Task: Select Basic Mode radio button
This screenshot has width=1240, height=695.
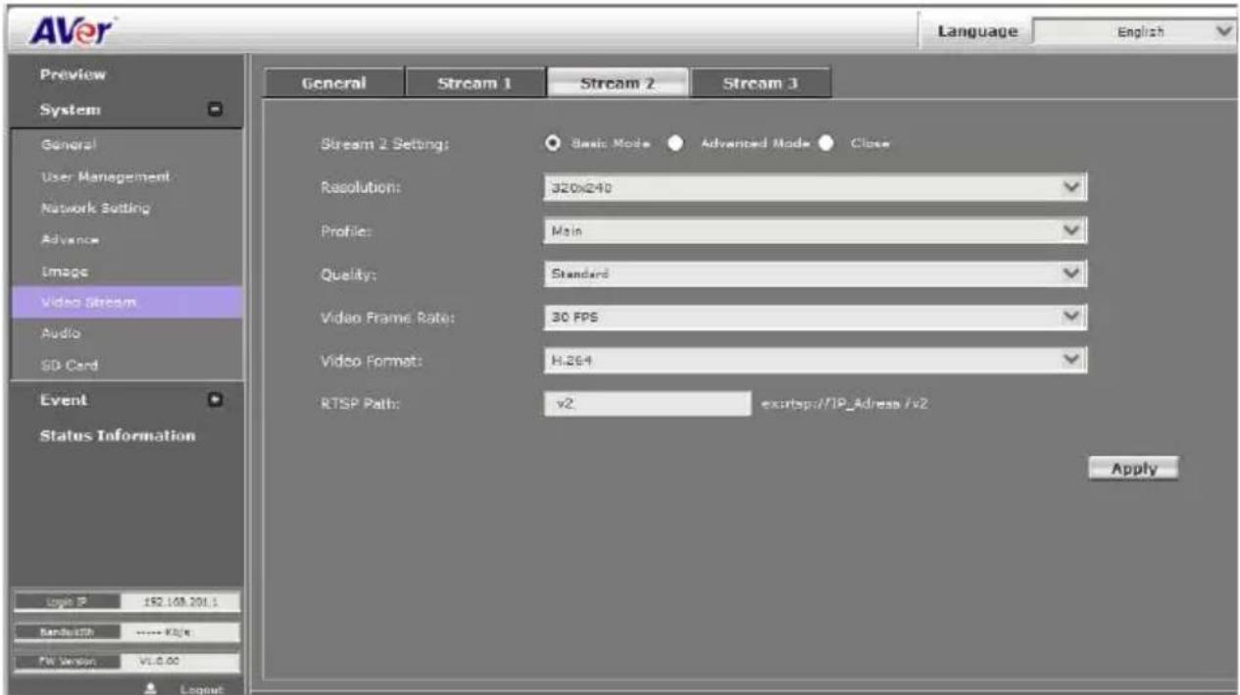Action: [x=553, y=143]
